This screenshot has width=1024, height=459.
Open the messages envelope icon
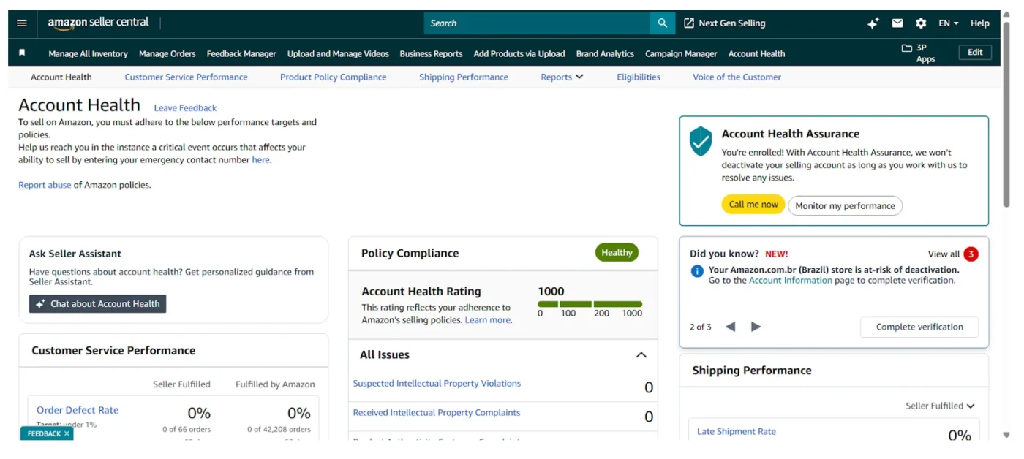coord(897,23)
